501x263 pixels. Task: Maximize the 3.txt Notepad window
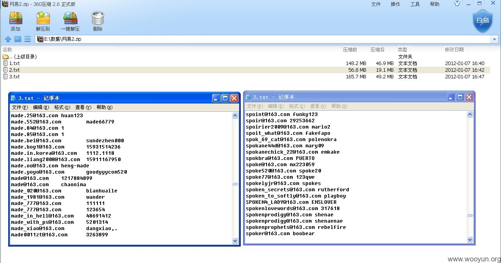pyautogui.click(x=225, y=98)
